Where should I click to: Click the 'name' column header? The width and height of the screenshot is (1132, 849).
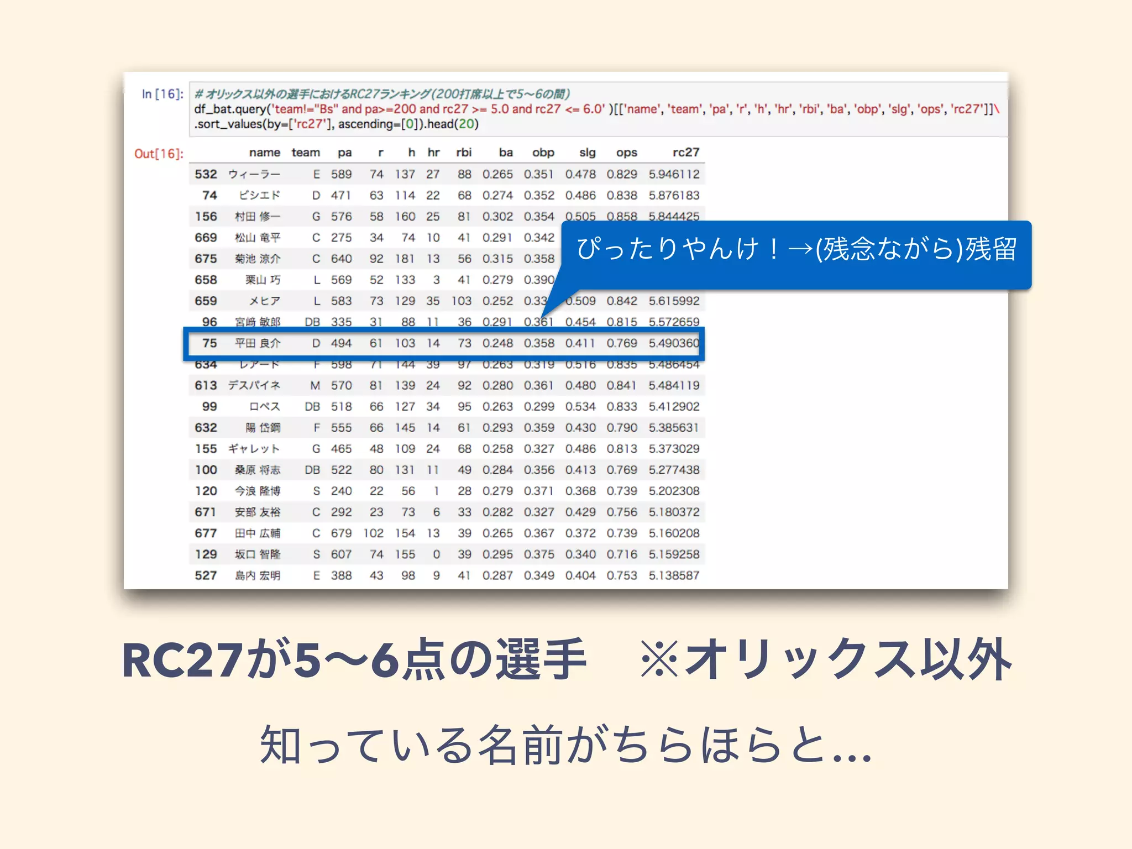pos(264,153)
